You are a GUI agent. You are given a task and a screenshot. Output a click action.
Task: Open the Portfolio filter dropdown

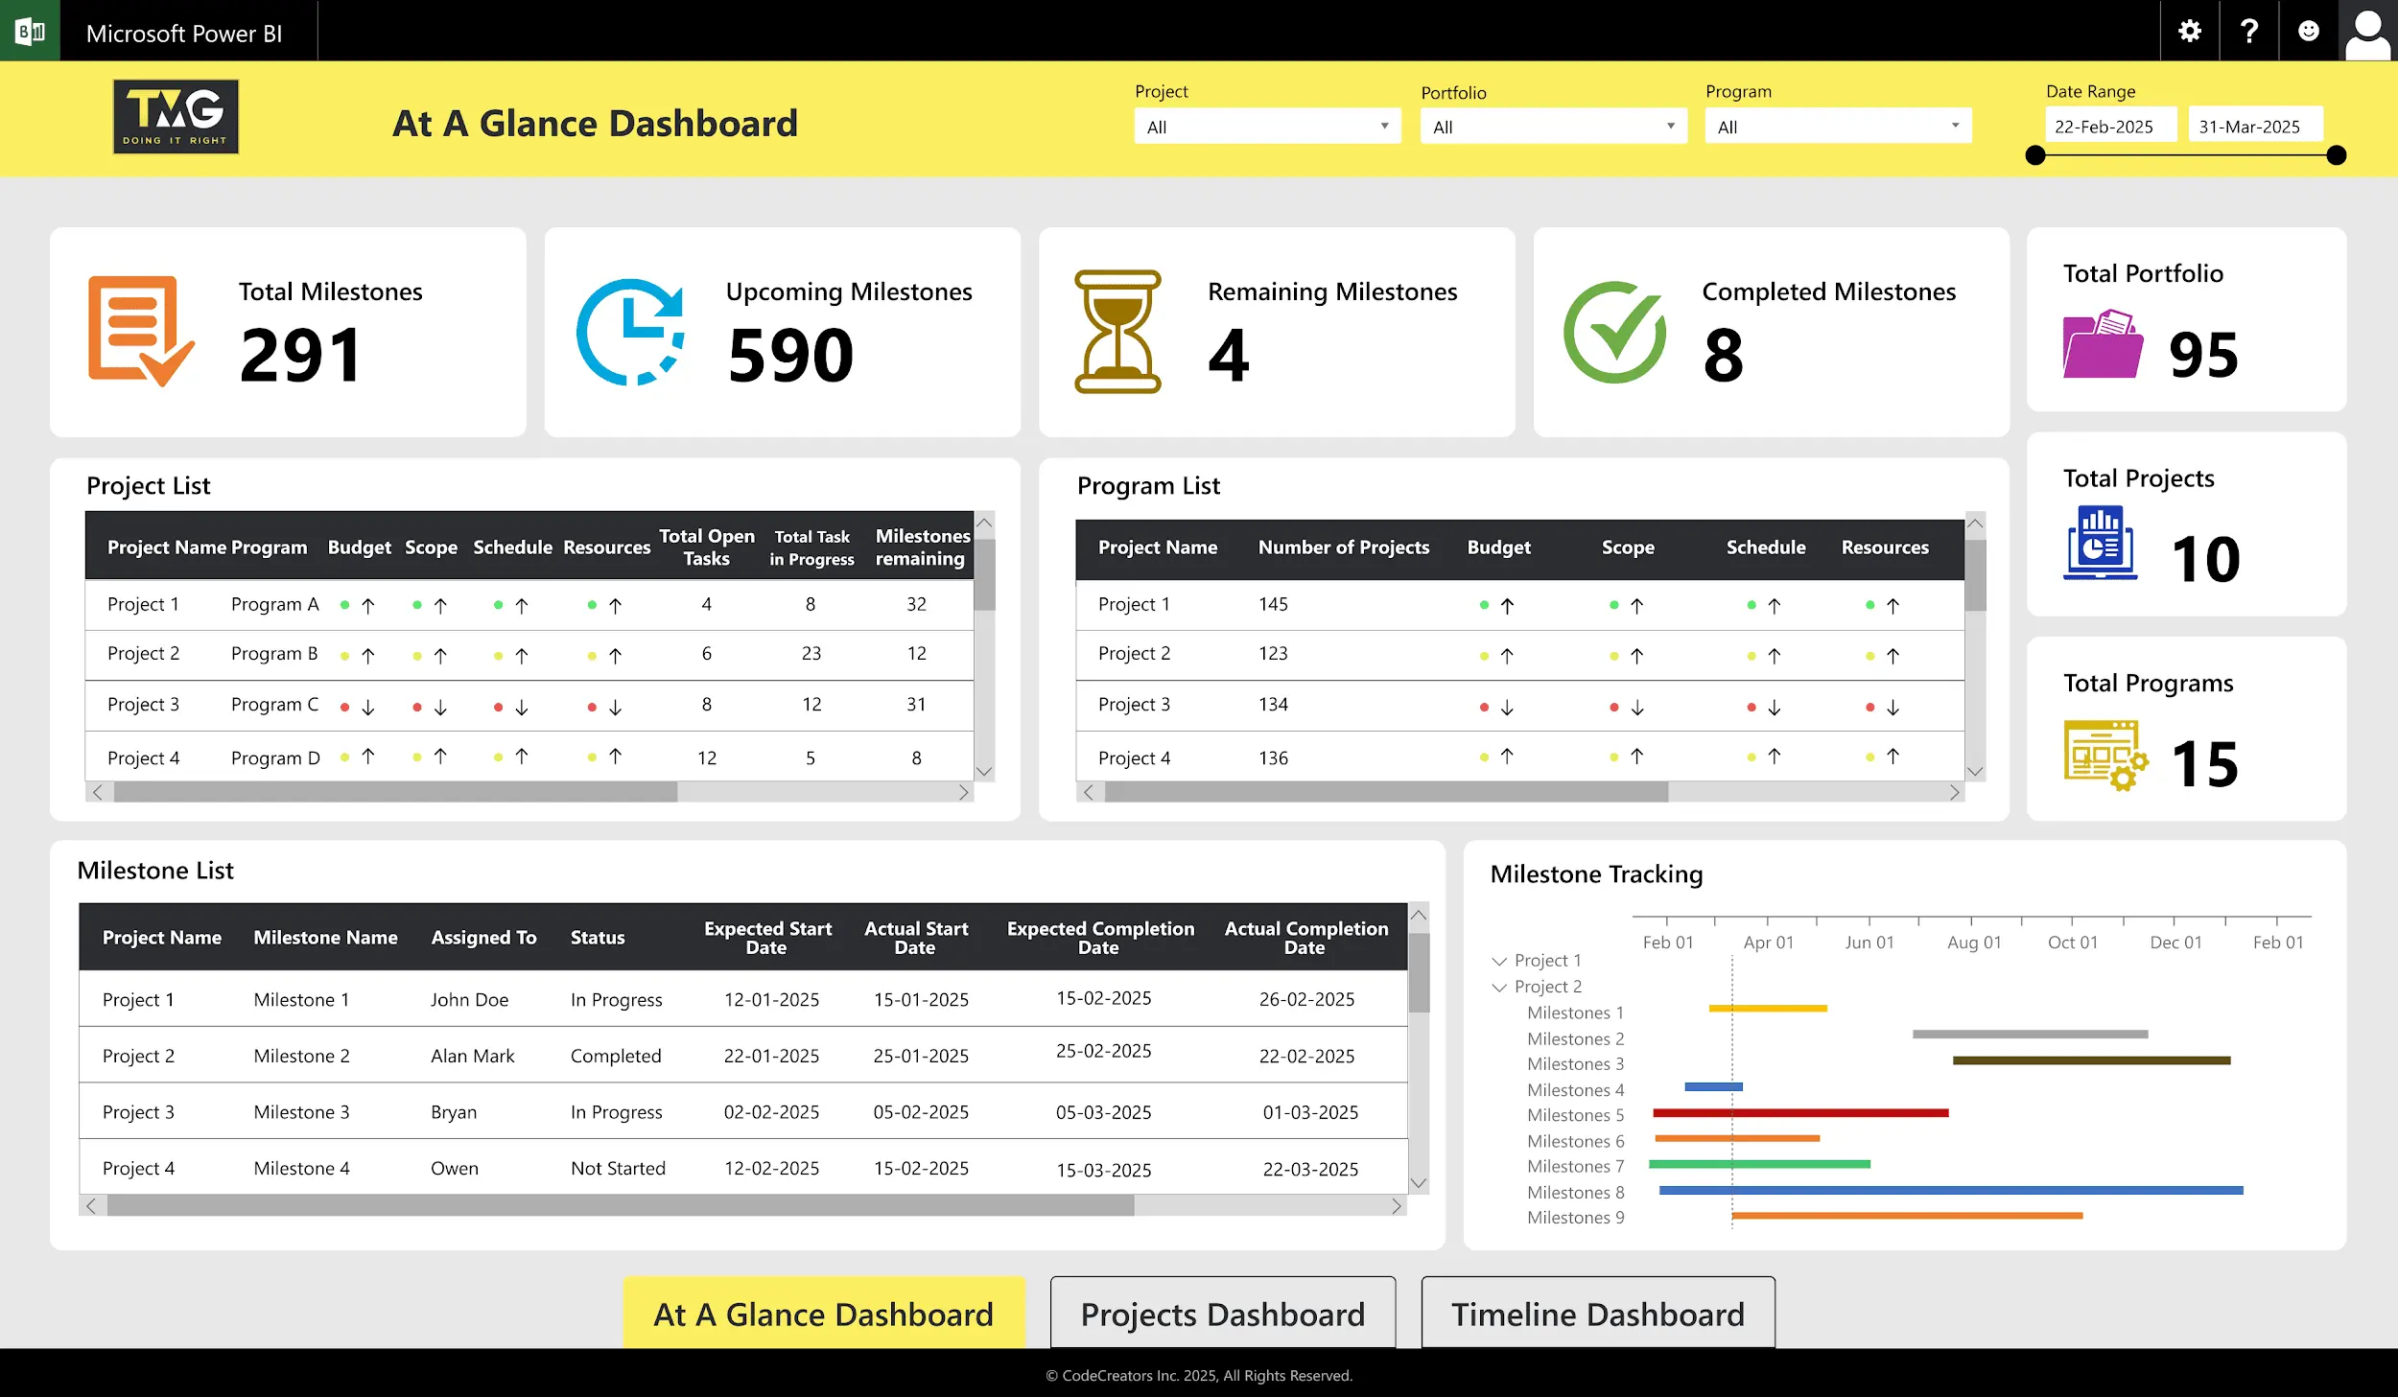(x=1552, y=127)
